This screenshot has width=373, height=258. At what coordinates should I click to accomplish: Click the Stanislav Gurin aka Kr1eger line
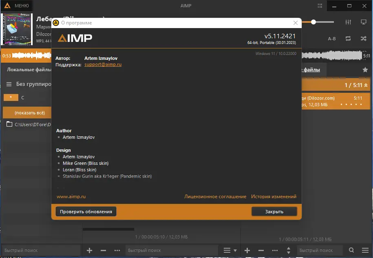[x=107, y=176]
